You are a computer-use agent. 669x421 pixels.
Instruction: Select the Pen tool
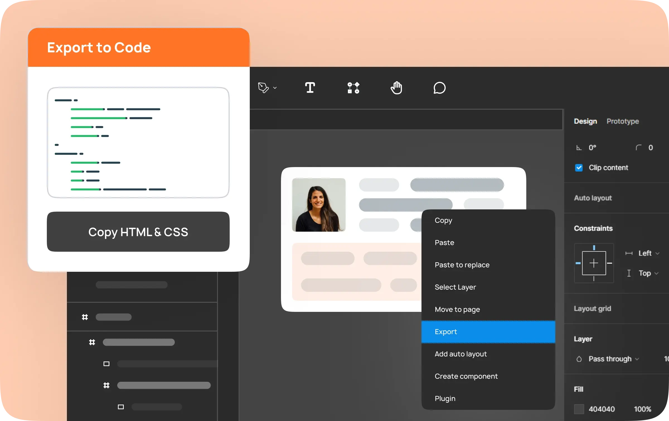coord(263,88)
